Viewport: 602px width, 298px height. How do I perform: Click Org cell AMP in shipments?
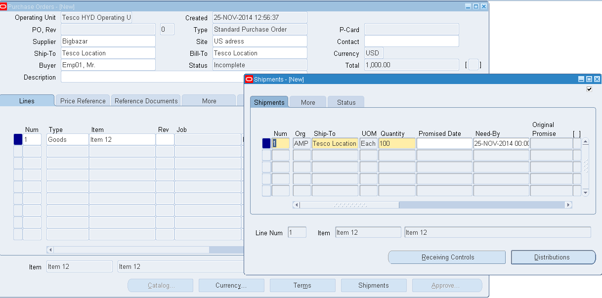point(302,143)
